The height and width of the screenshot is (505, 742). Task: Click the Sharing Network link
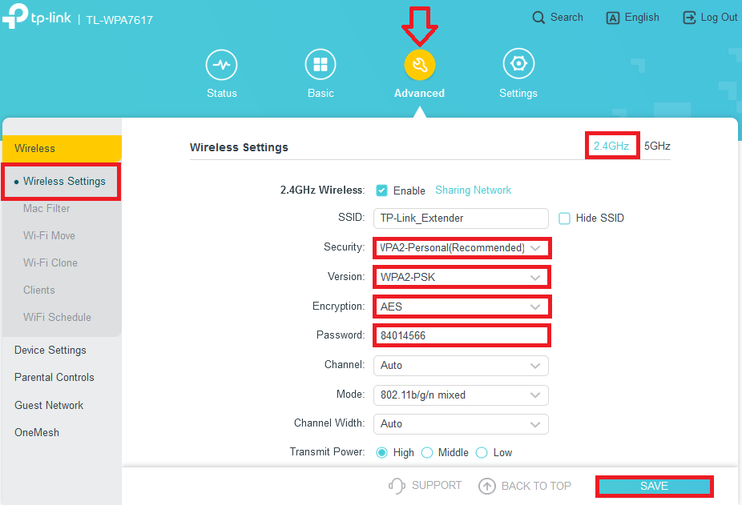pyautogui.click(x=473, y=190)
